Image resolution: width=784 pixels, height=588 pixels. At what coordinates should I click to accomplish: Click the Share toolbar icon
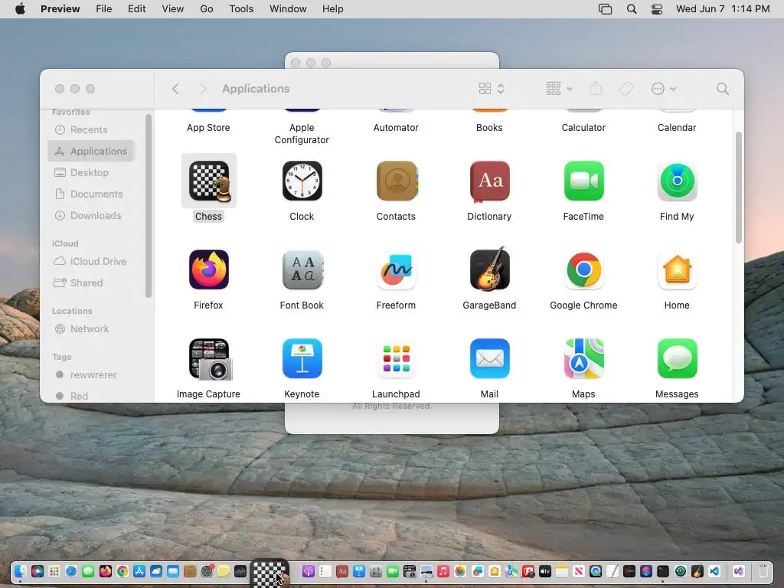pyautogui.click(x=596, y=89)
